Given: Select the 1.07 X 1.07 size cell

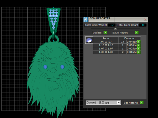Looking at the screenshot, I should [x=106, y=49].
